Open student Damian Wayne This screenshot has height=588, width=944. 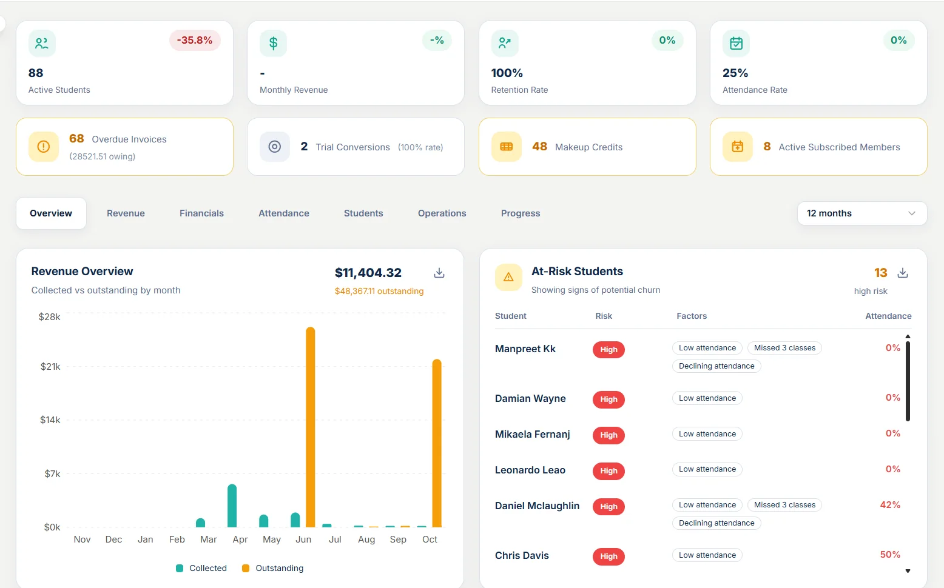click(530, 399)
